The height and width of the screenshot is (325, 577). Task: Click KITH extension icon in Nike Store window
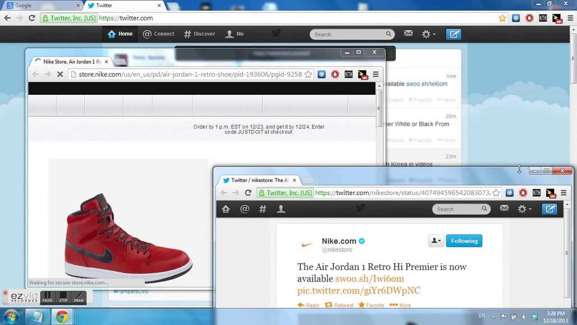348,74
